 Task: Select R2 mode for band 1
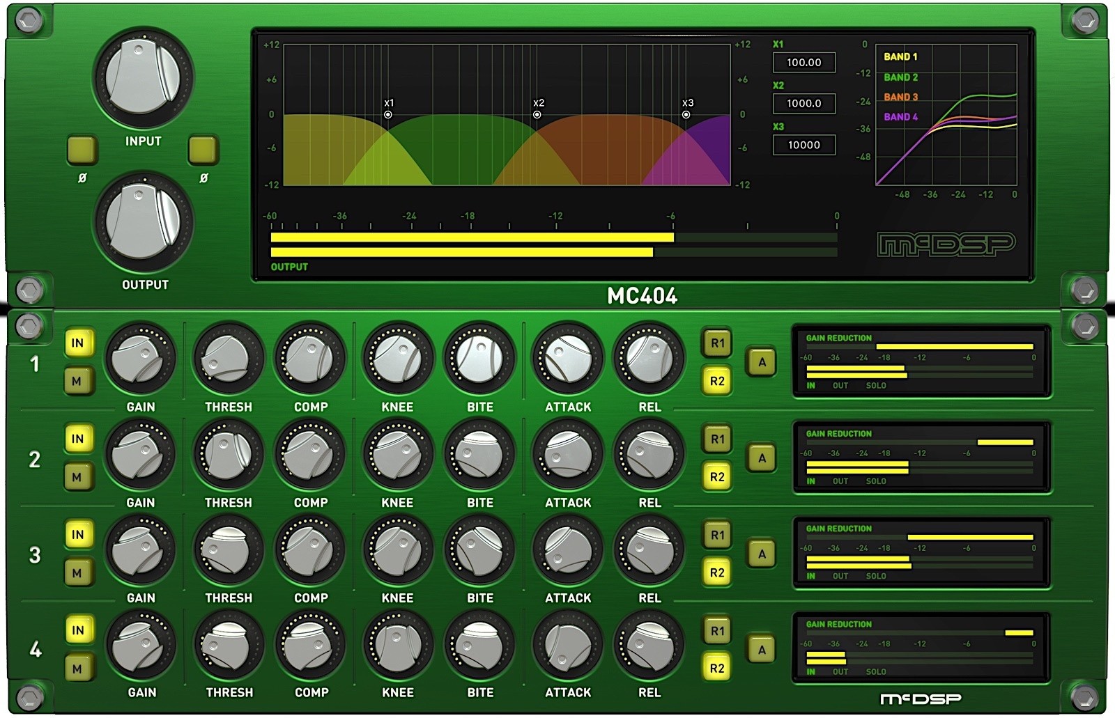[717, 381]
